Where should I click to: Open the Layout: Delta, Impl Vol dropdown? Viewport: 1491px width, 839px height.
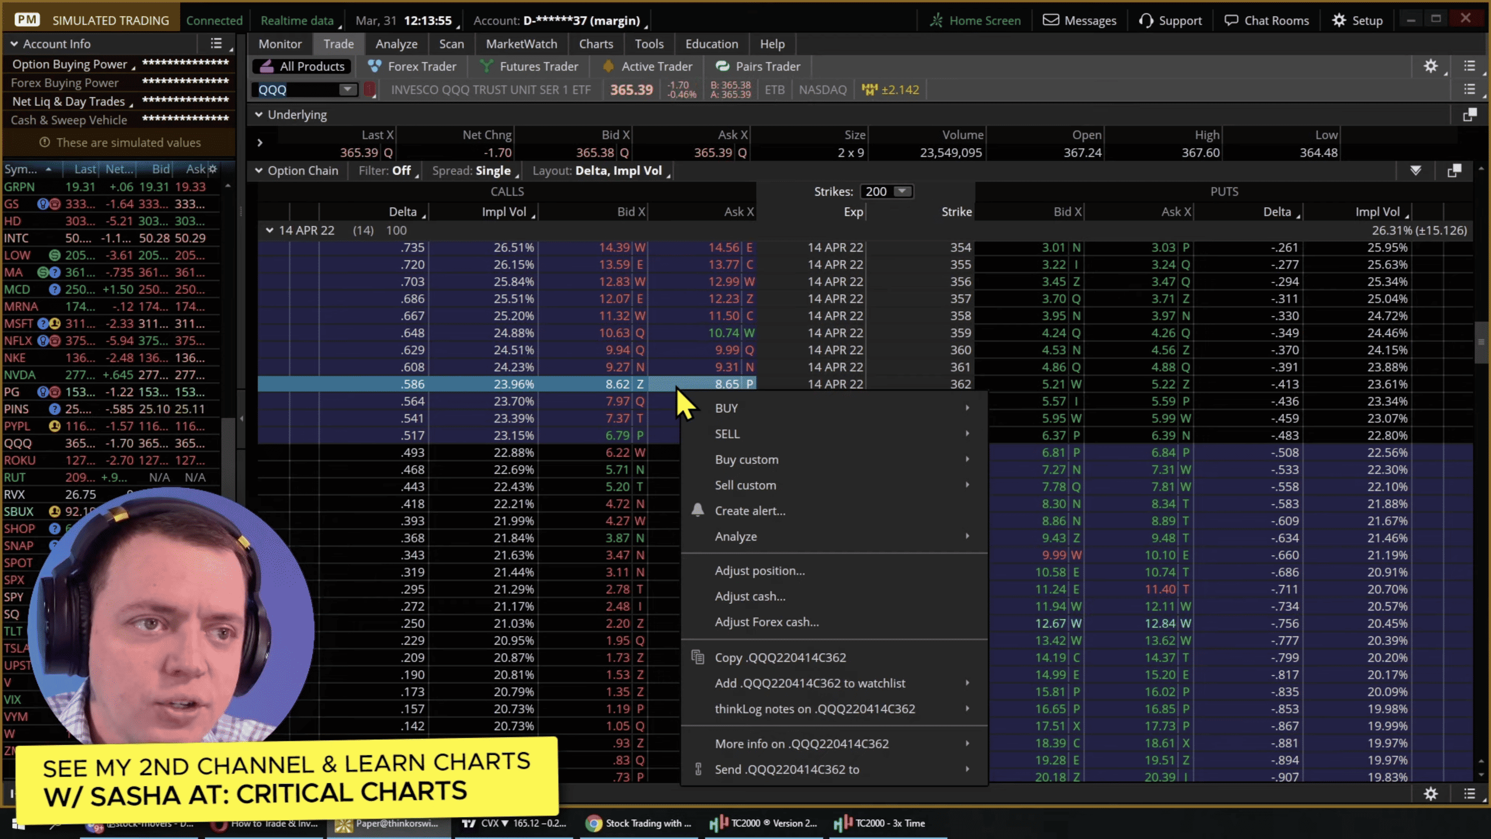pyautogui.click(x=601, y=171)
